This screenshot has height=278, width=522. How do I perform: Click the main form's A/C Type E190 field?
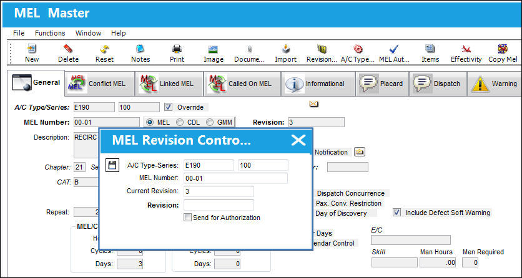point(94,107)
